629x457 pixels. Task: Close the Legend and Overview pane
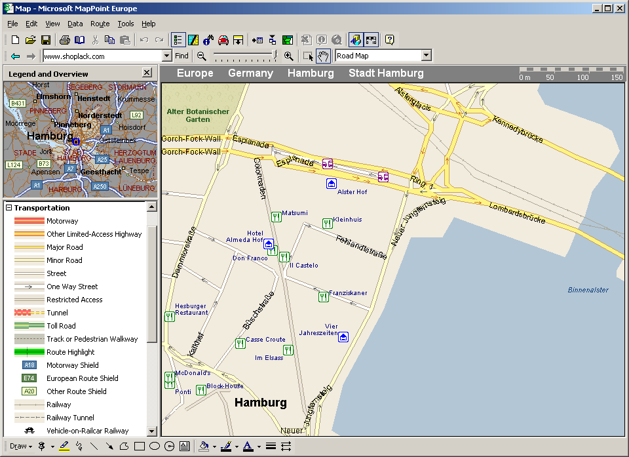tap(147, 72)
